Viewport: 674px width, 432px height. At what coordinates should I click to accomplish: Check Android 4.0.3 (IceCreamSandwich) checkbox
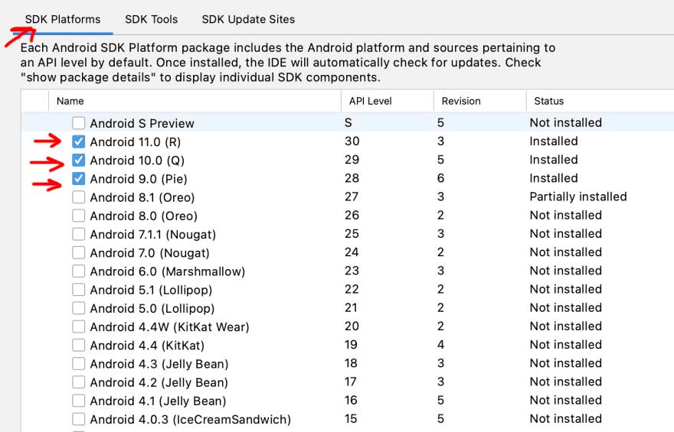click(x=79, y=419)
